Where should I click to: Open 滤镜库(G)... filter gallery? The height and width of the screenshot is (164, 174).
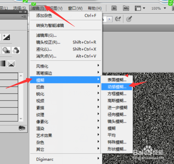pyautogui.click(x=66, y=35)
